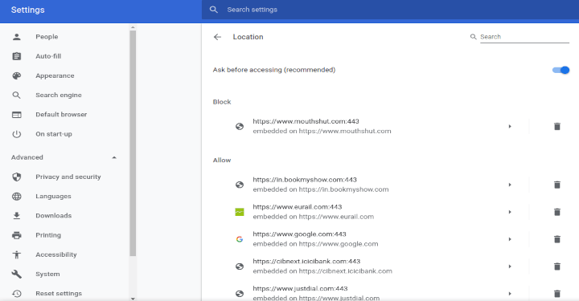Expand details arrow for mouthshut.com
This screenshot has height=301, width=579.
tap(510, 126)
